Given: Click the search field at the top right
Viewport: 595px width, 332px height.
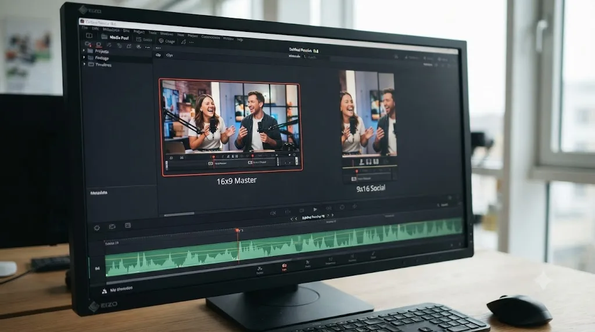Looking at the screenshot, I should click(315, 57).
